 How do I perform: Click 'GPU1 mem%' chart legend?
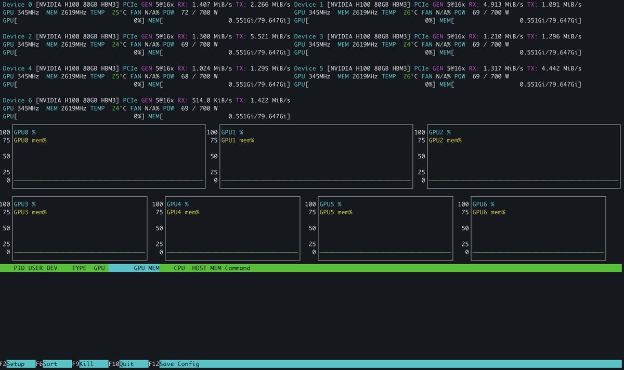click(x=238, y=141)
